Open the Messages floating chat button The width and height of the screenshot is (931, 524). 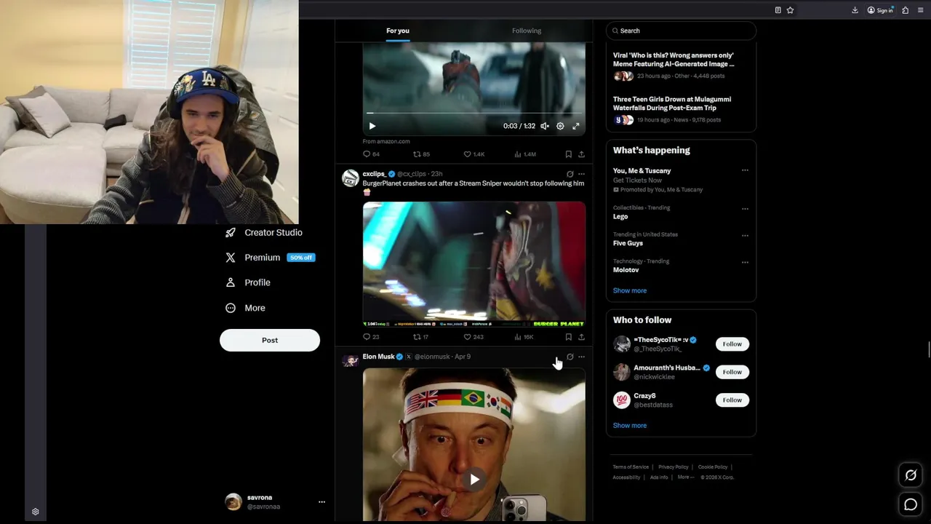click(x=911, y=504)
